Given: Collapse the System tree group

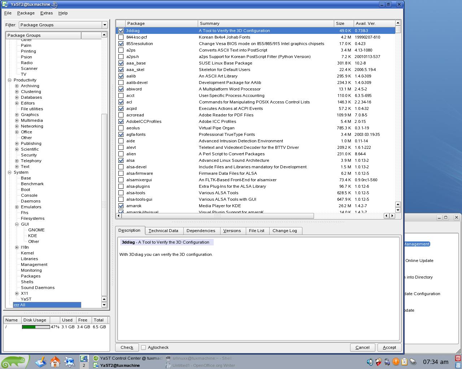Looking at the screenshot, I should click(10, 172).
